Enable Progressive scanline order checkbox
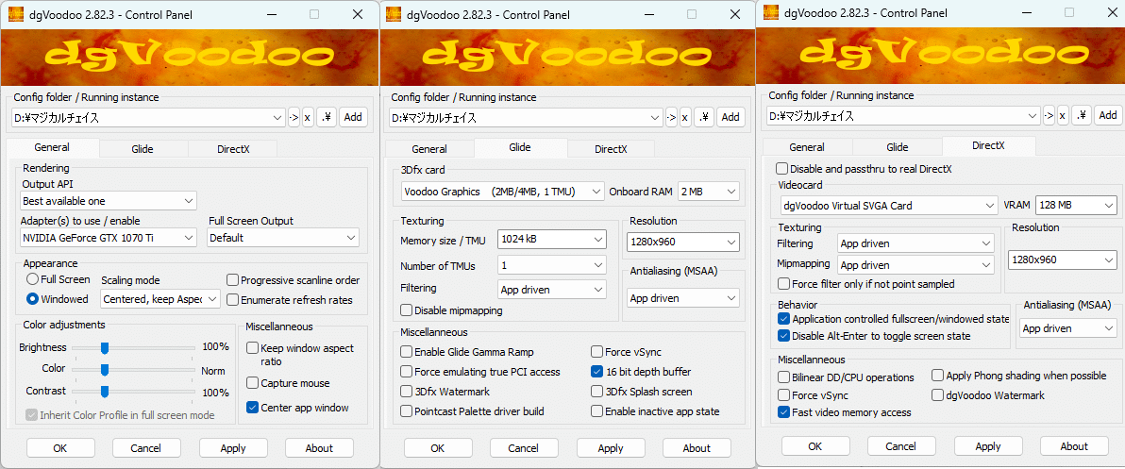Viewport: 1125px width, 469px height. coord(232,280)
